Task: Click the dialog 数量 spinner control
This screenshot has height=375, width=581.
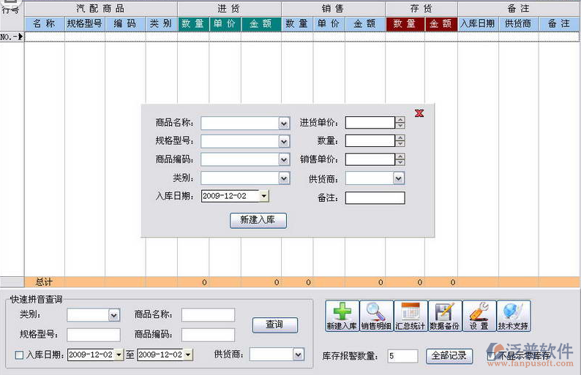Action: [x=400, y=140]
